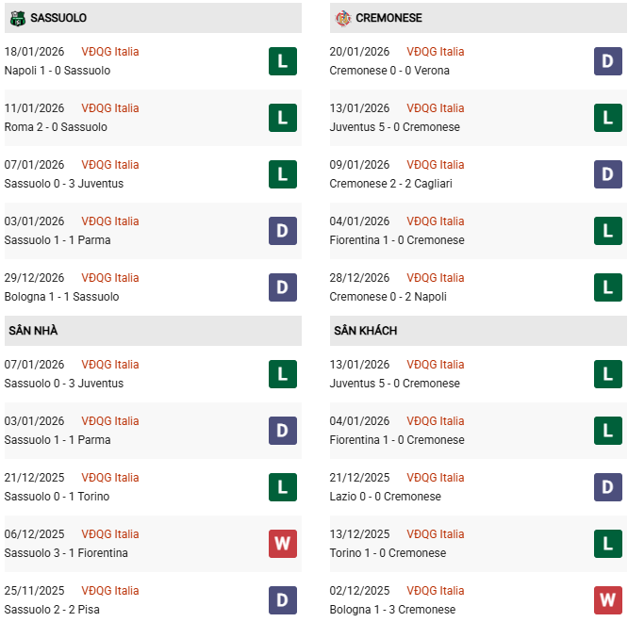Select the SÂN NHÀ section header
628x622 pixels.
(33, 331)
